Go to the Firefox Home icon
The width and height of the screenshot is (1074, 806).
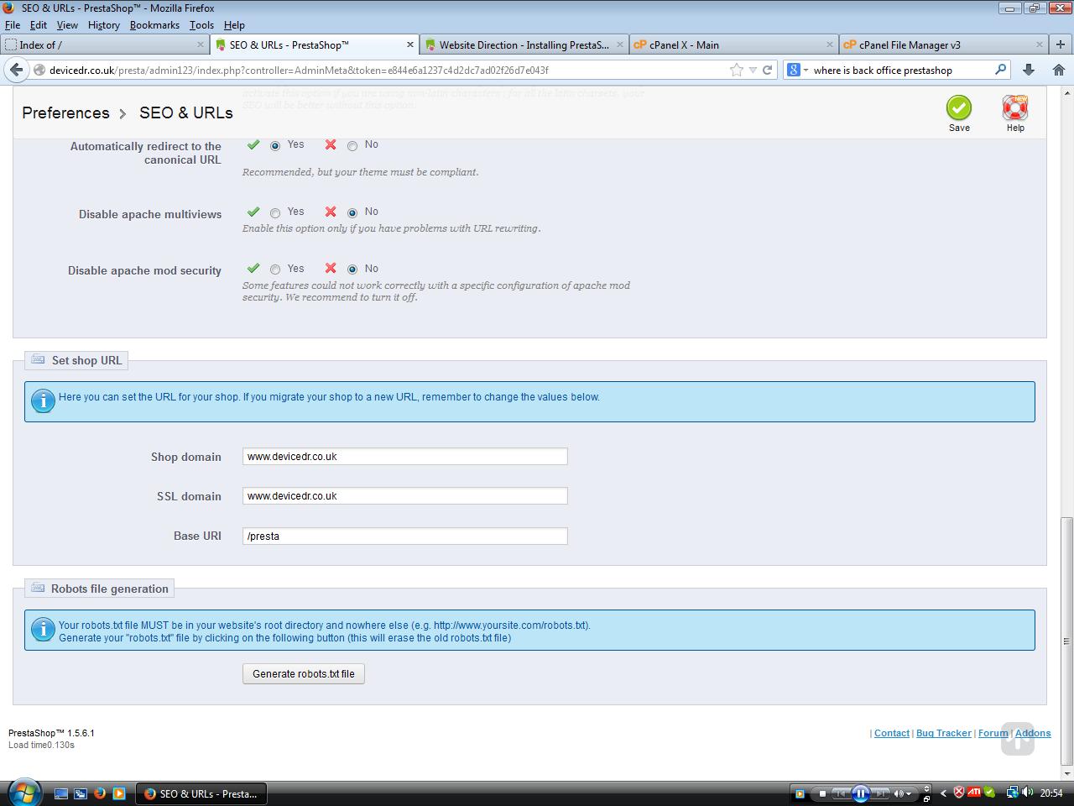click(1059, 70)
